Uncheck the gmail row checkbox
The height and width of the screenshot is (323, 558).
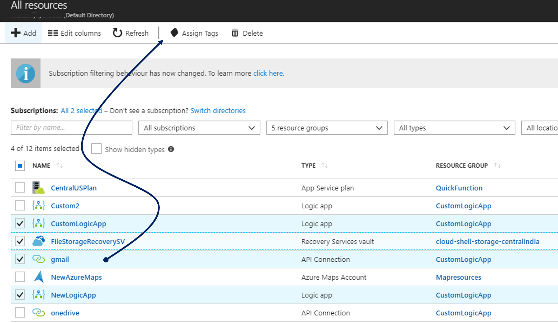coord(20,259)
